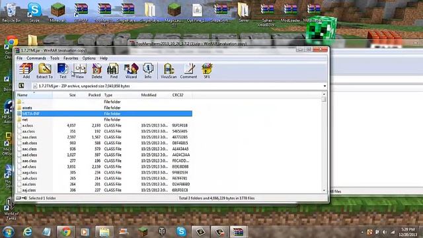The image size is (423, 238).
Task: Click the Extract To toolbar icon
Action: 44,71
